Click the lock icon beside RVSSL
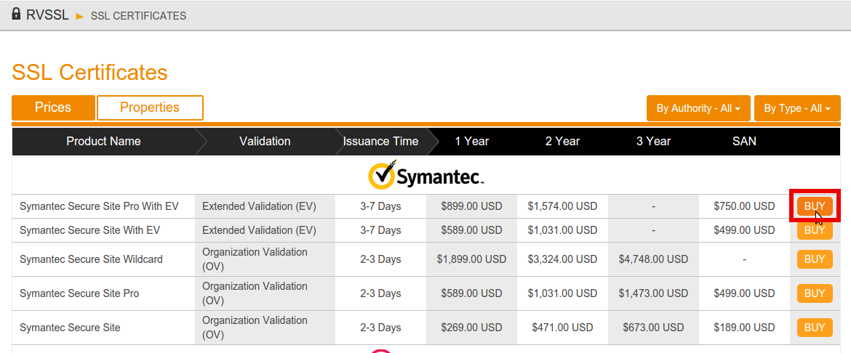 pyautogui.click(x=16, y=14)
